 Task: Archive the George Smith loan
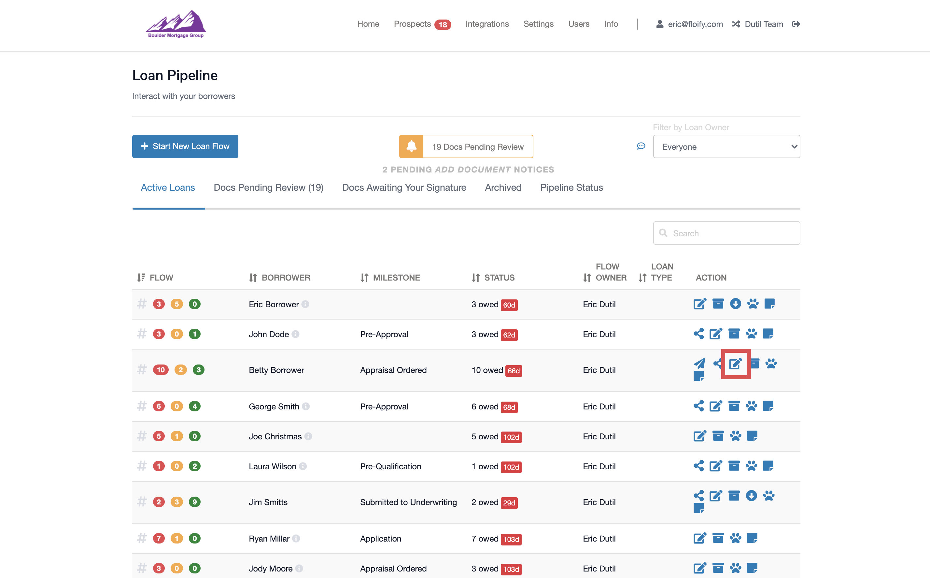pyautogui.click(x=734, y=406)
